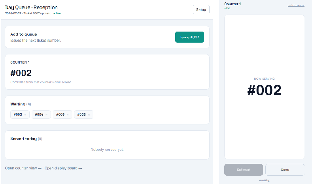This screenshot has width=312, height=184.
Task: Remove ticket #005 from waiting
Action: (68, 115)
